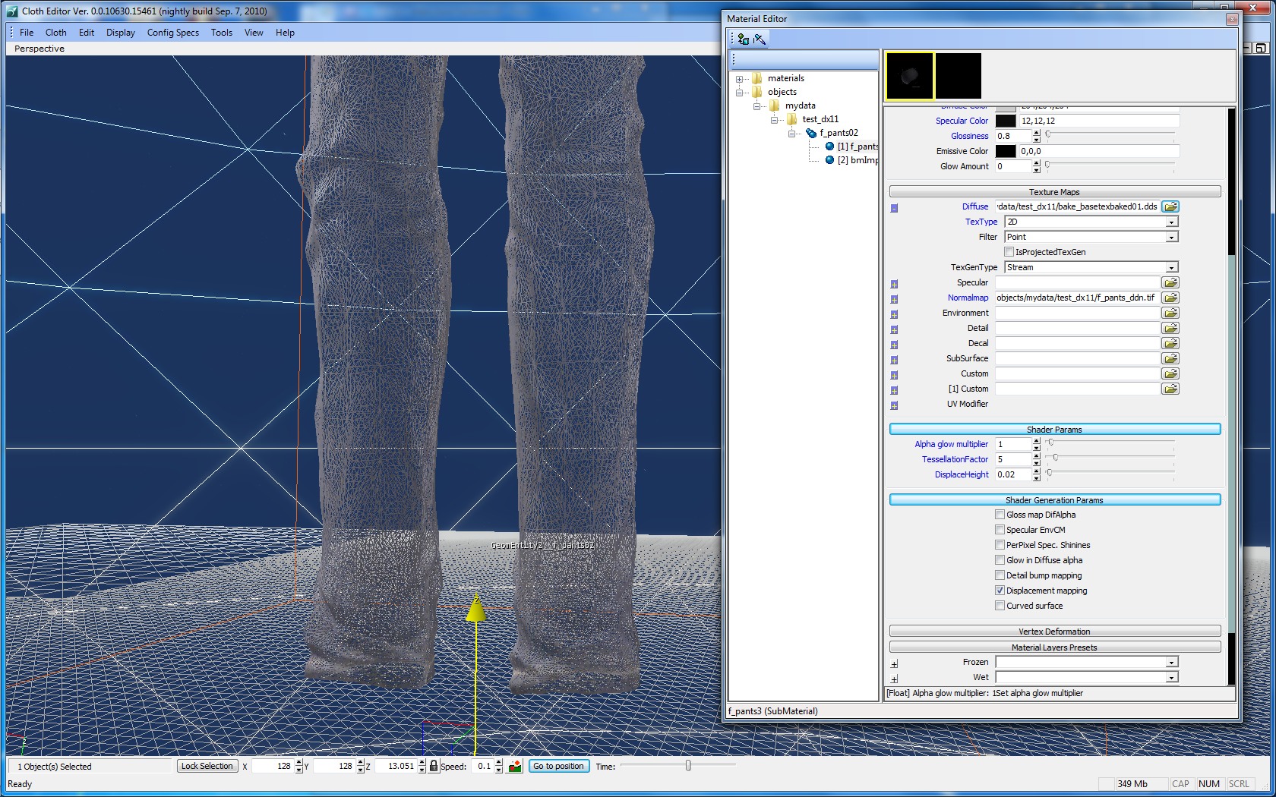Image resolution: width=1276 pixels, height=797 pixels.
Task: Open the Filter dropdown set to Point
Action: click(1171, 237)
